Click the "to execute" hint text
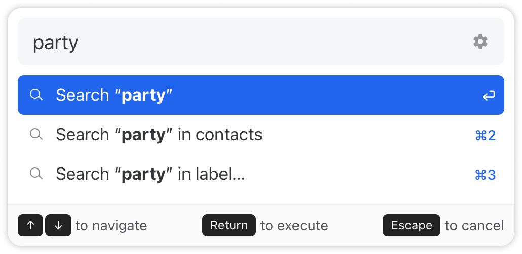The width and height of the screenshot is (522, 254). [x=294, y=225]
